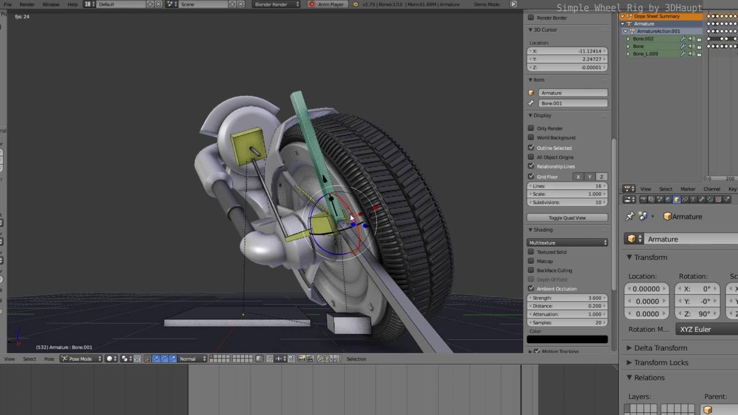Collapse the Dope Sheet Summary channel
Image resolution: width=738 pixels, height=415 pixels.
(x=622, y=16)
